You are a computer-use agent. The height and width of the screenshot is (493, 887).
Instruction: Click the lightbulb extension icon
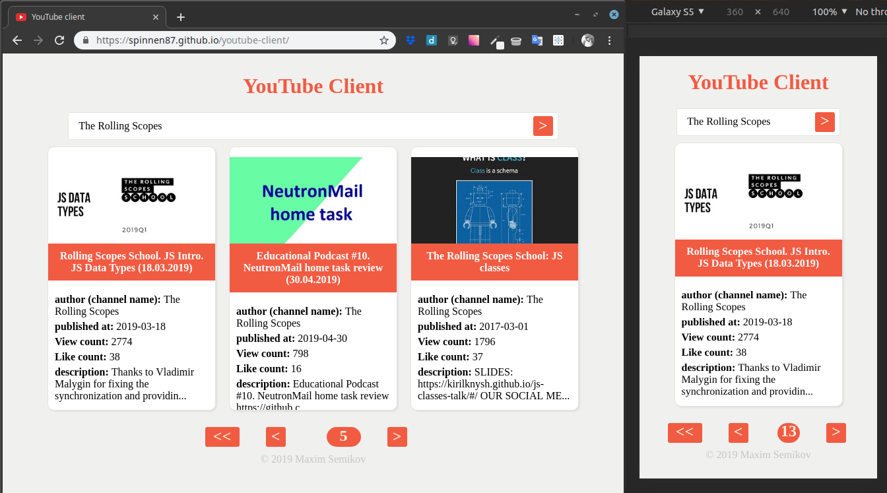[x=453, y=40]
